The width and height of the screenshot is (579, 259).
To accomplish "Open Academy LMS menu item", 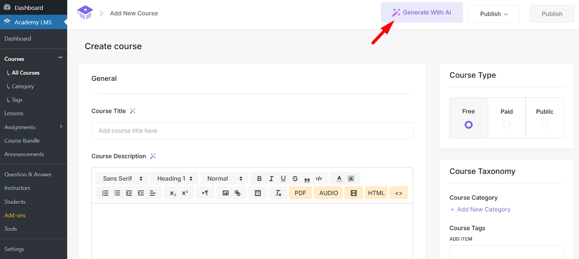I will (33, 22).
